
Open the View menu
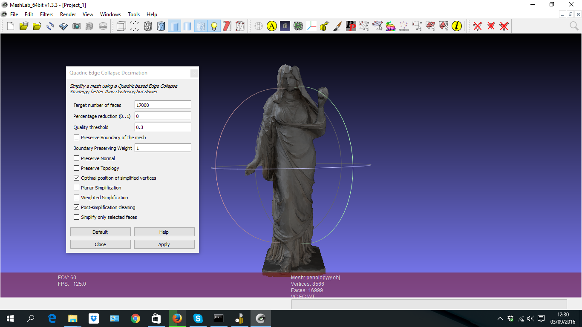(x=88, y=14)
